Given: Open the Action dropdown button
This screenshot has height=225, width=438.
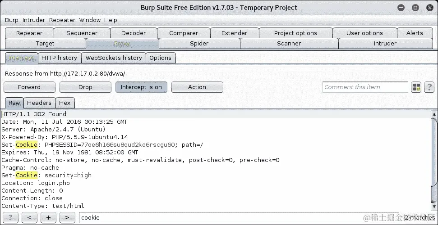Looking at the screenshot, I should coord(197,87).
